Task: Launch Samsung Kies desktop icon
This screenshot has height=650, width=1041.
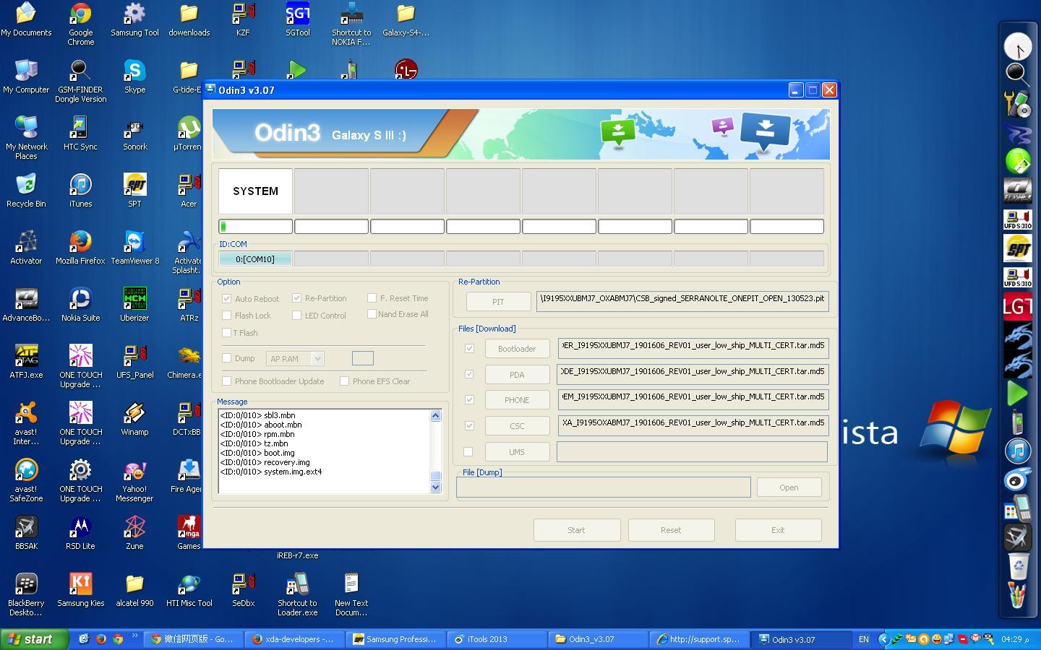Action: [80, 590]
